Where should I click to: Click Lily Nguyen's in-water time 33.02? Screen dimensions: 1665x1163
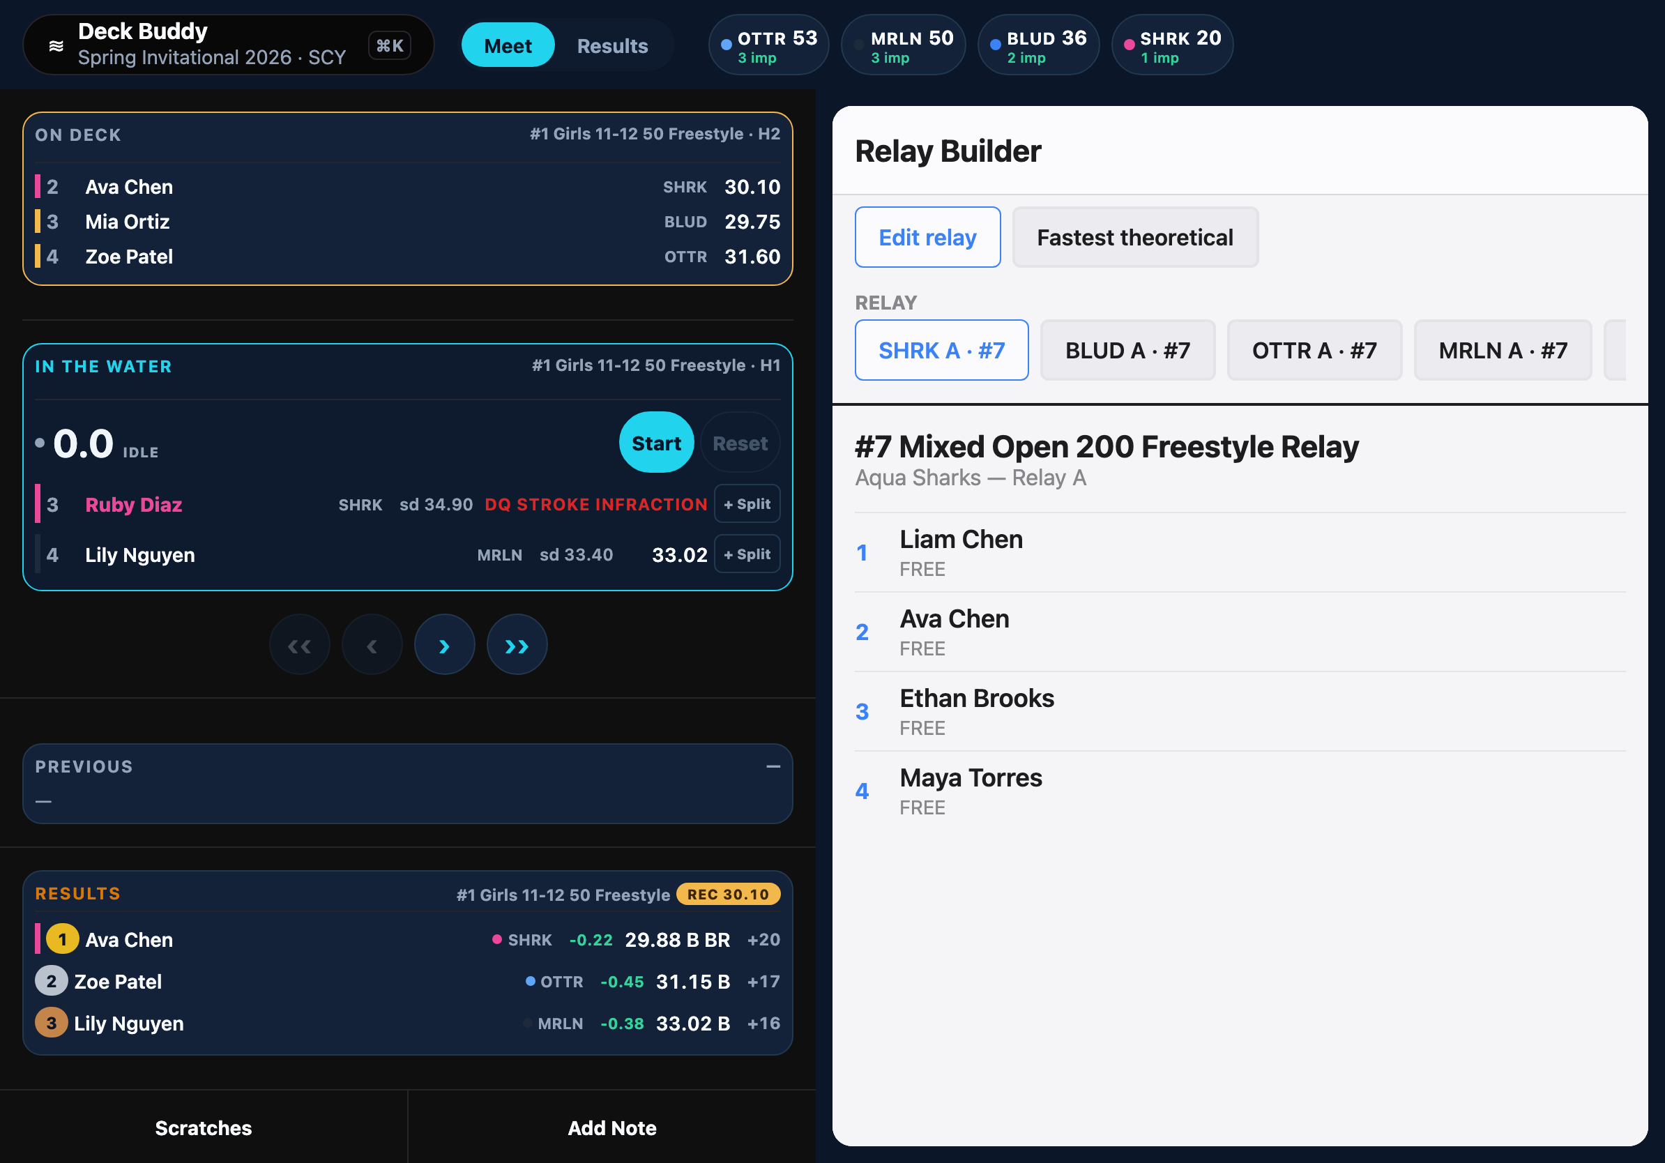tap(680, 556)
